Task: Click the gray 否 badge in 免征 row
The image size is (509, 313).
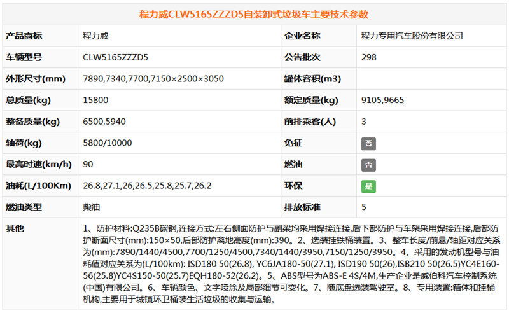Action: [x=367, y=144]
